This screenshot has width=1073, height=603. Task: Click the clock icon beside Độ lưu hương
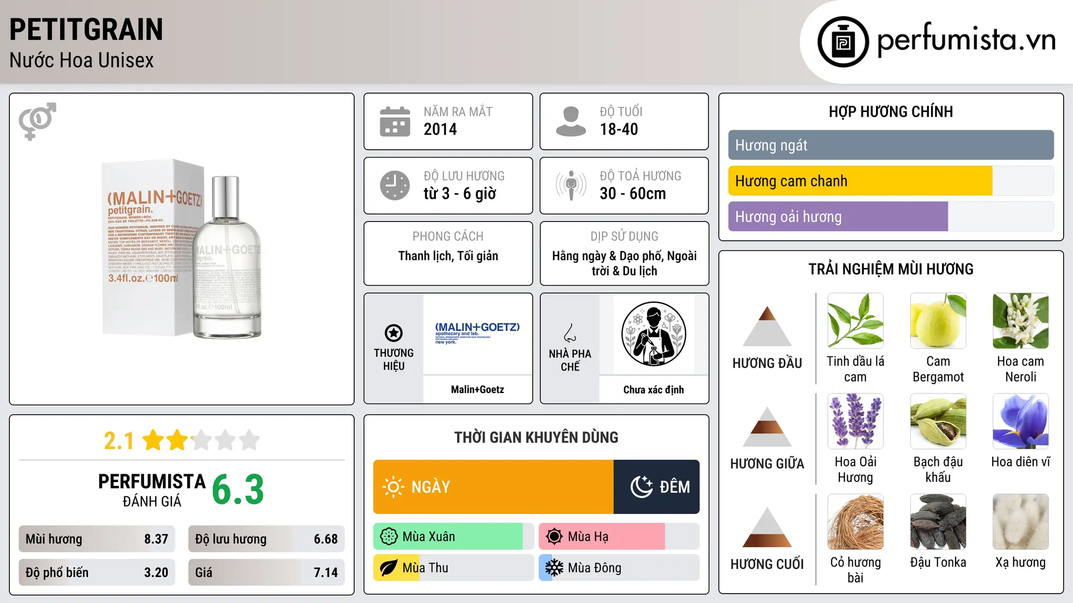click(x=395, y=185)
